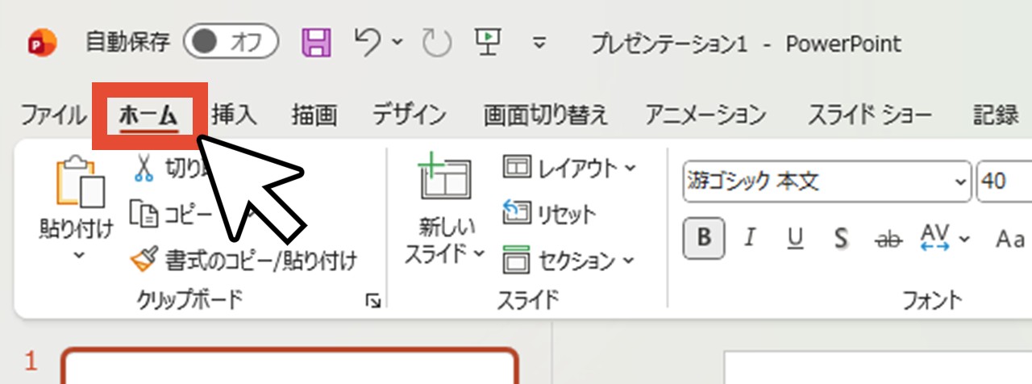Select the ホーム ribbon tab
1032x384 pixels.
tap(148, 116)
